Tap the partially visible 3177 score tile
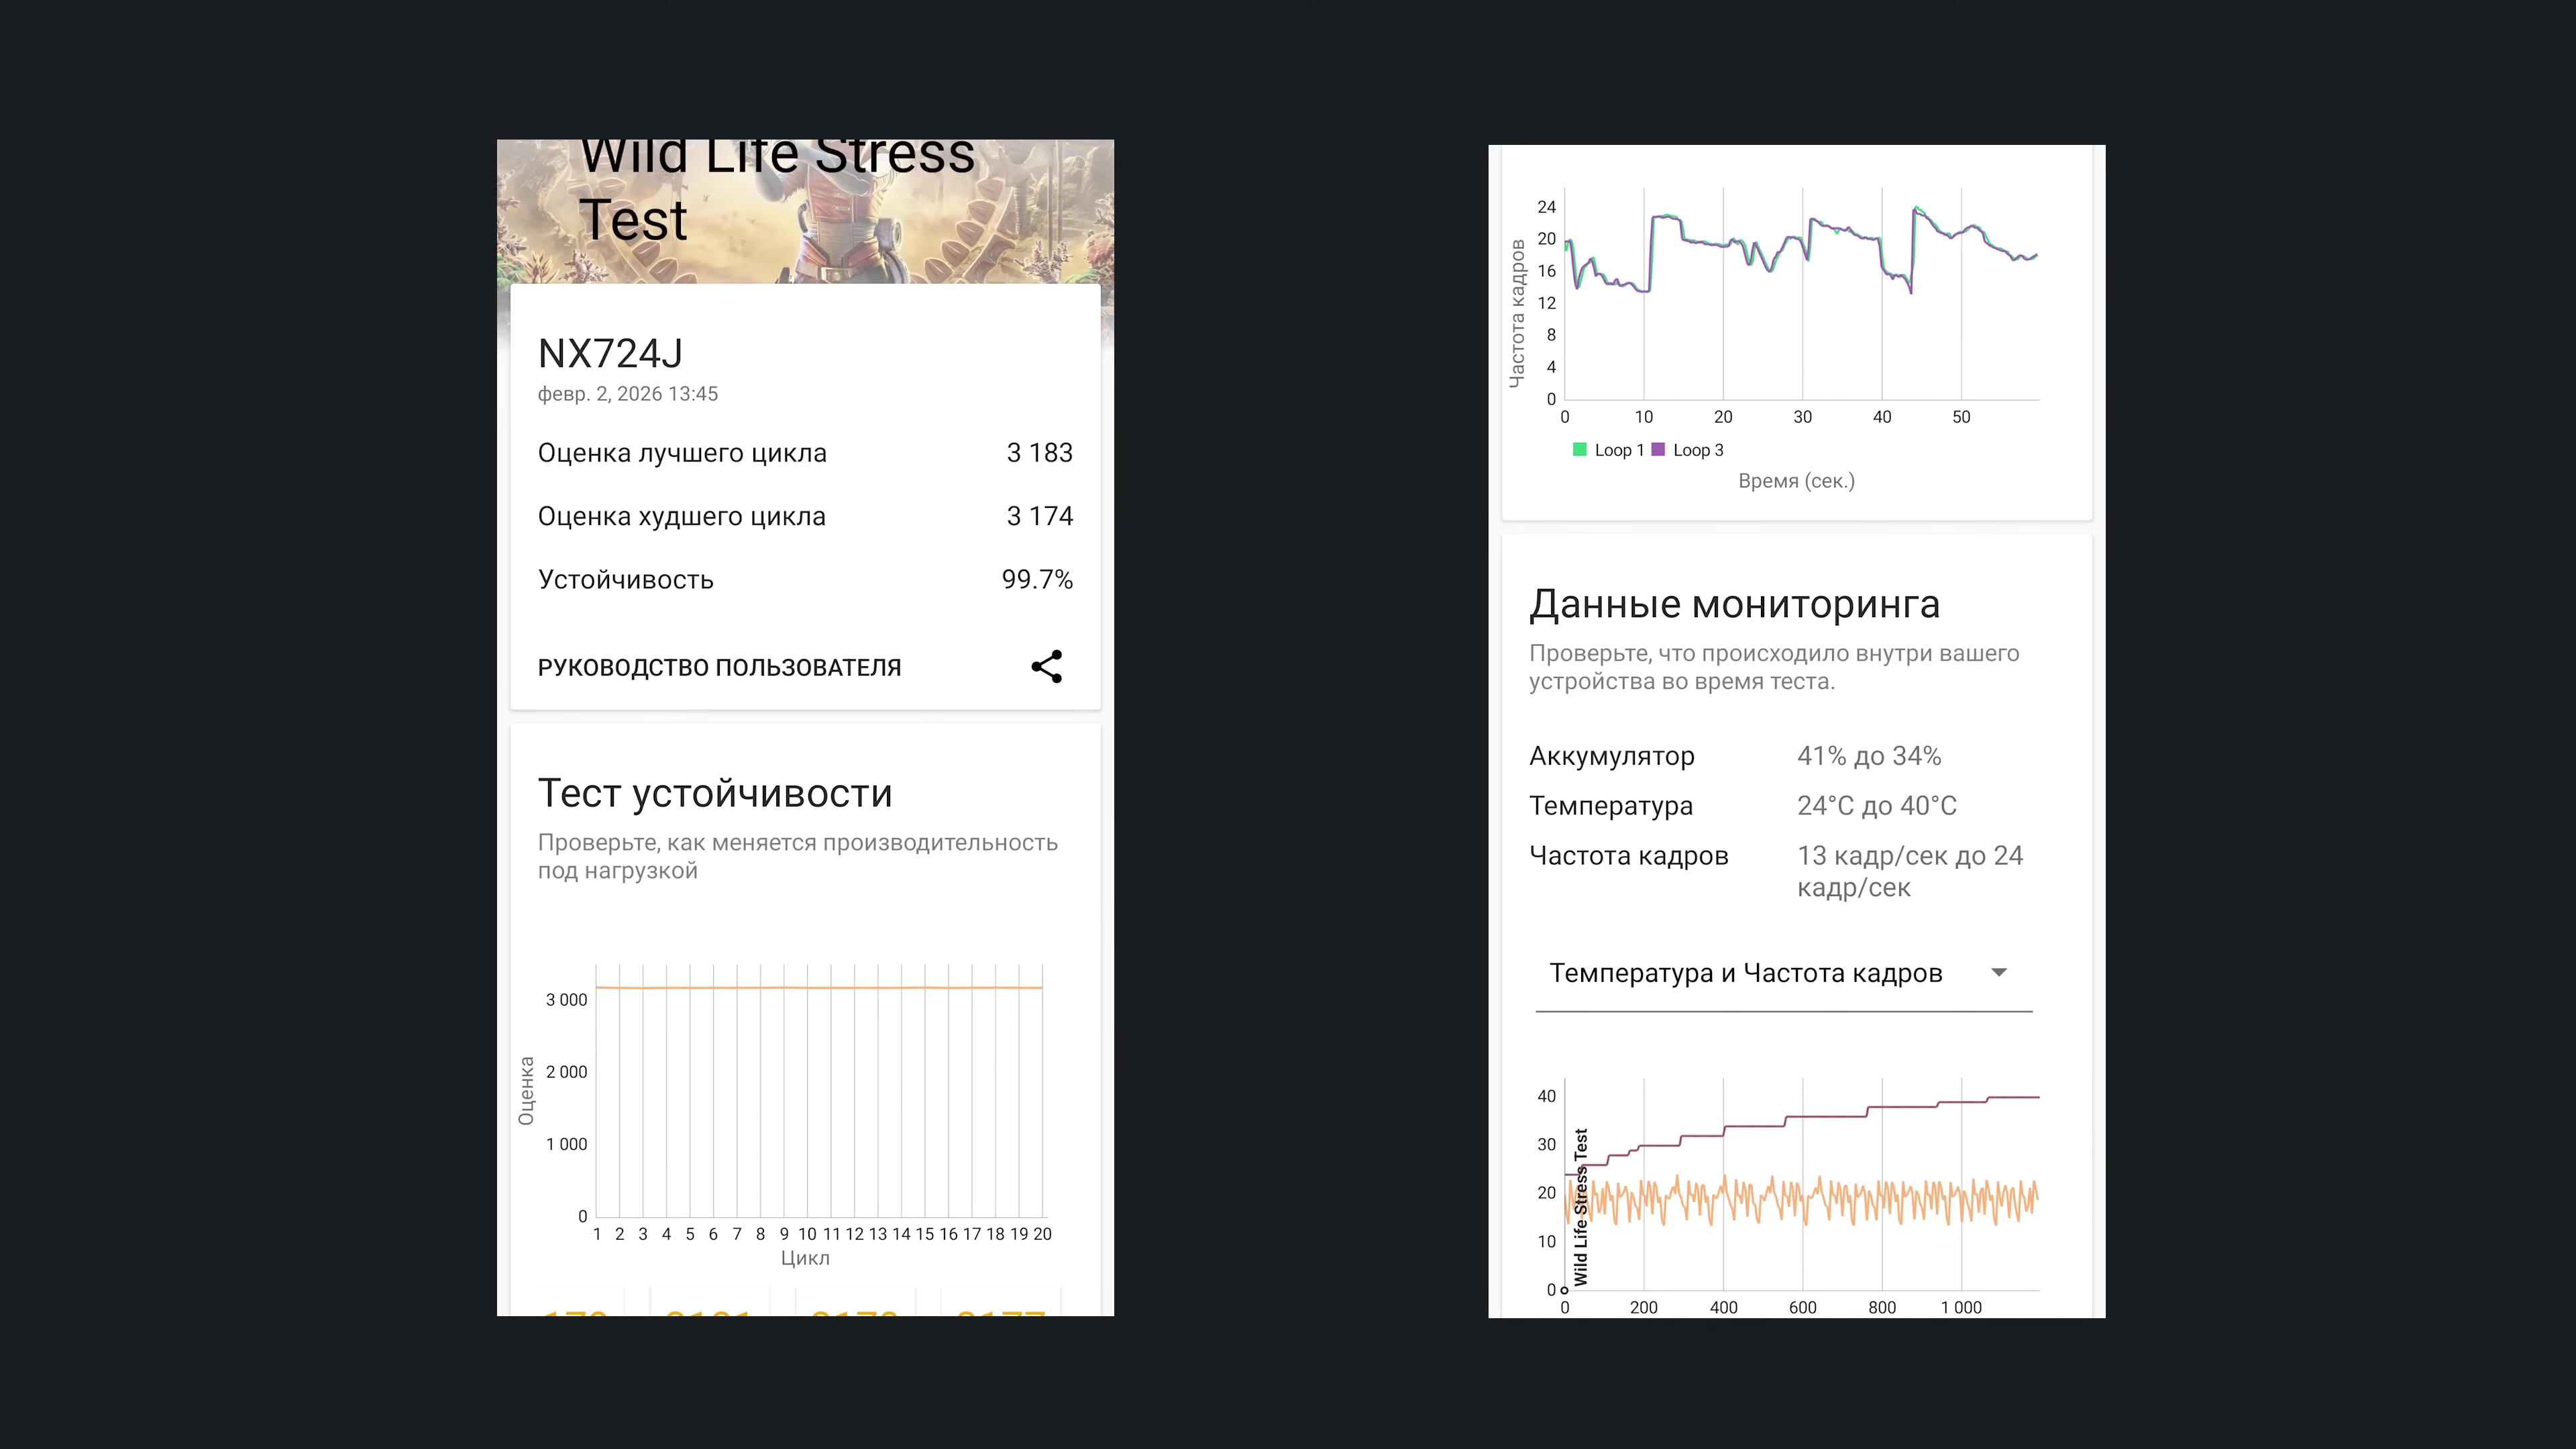The height and width of the screenshot is (1449, 2576). pyautogui.click(x=1000, y=1308)
